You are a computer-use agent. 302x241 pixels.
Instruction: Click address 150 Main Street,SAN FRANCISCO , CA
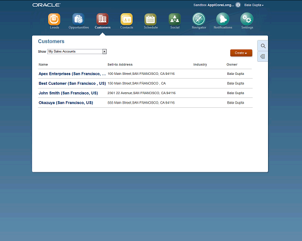tap(136, 83)
